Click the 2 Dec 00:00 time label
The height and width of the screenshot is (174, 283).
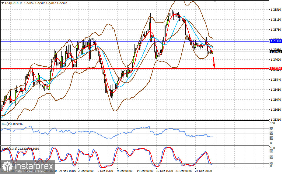click(86, 171)
